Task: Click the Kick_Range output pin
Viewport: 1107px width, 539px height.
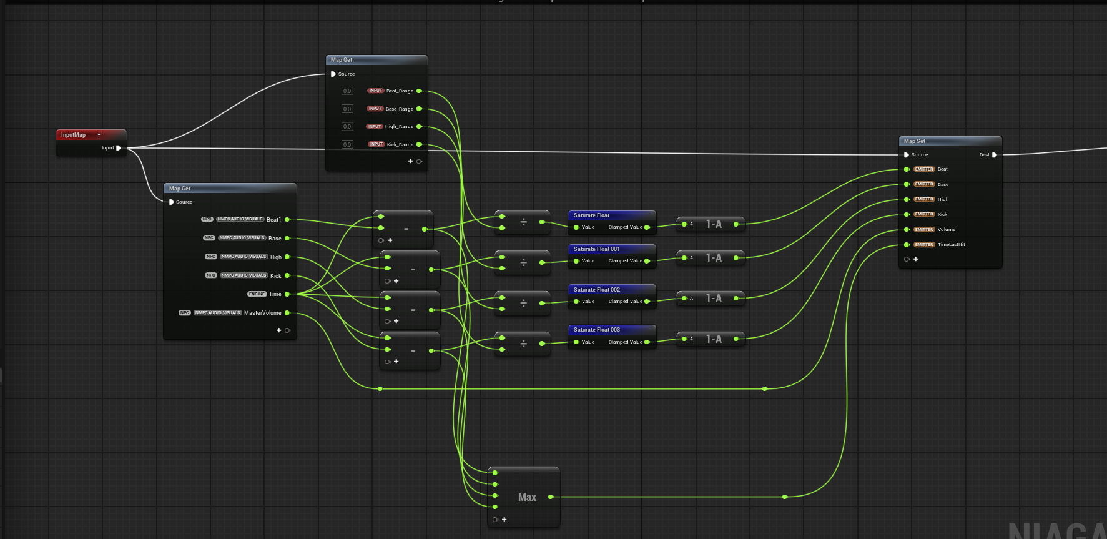Action: [x=419, y=144]
